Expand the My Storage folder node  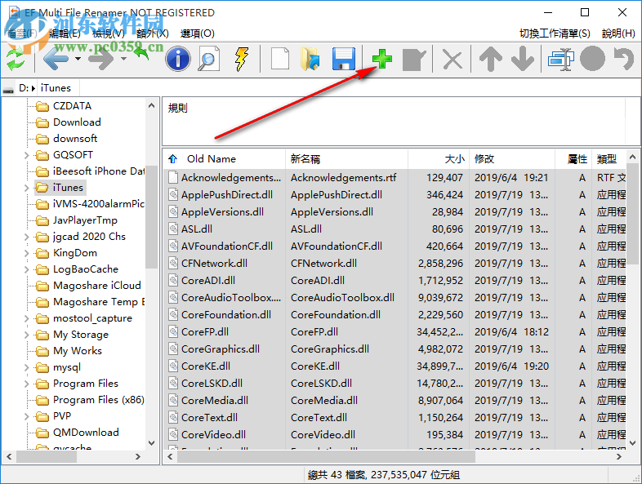(x=27, y=335)
